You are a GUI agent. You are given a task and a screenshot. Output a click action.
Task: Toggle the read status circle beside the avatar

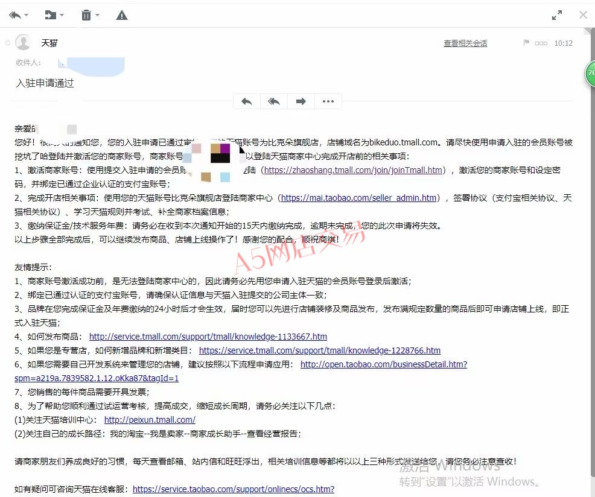point(8,43)
